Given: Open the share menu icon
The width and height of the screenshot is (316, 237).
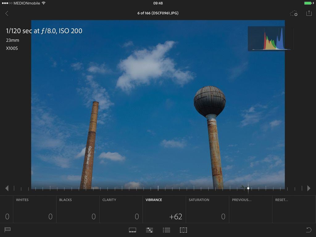Looking at the screenshot, I should (x=309, y=13).
